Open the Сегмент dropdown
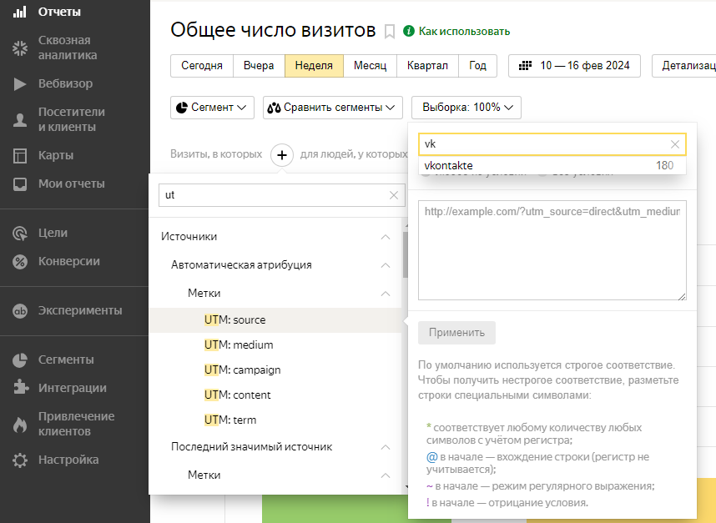Viewport: 716px width, 523px height. point(212,108)
